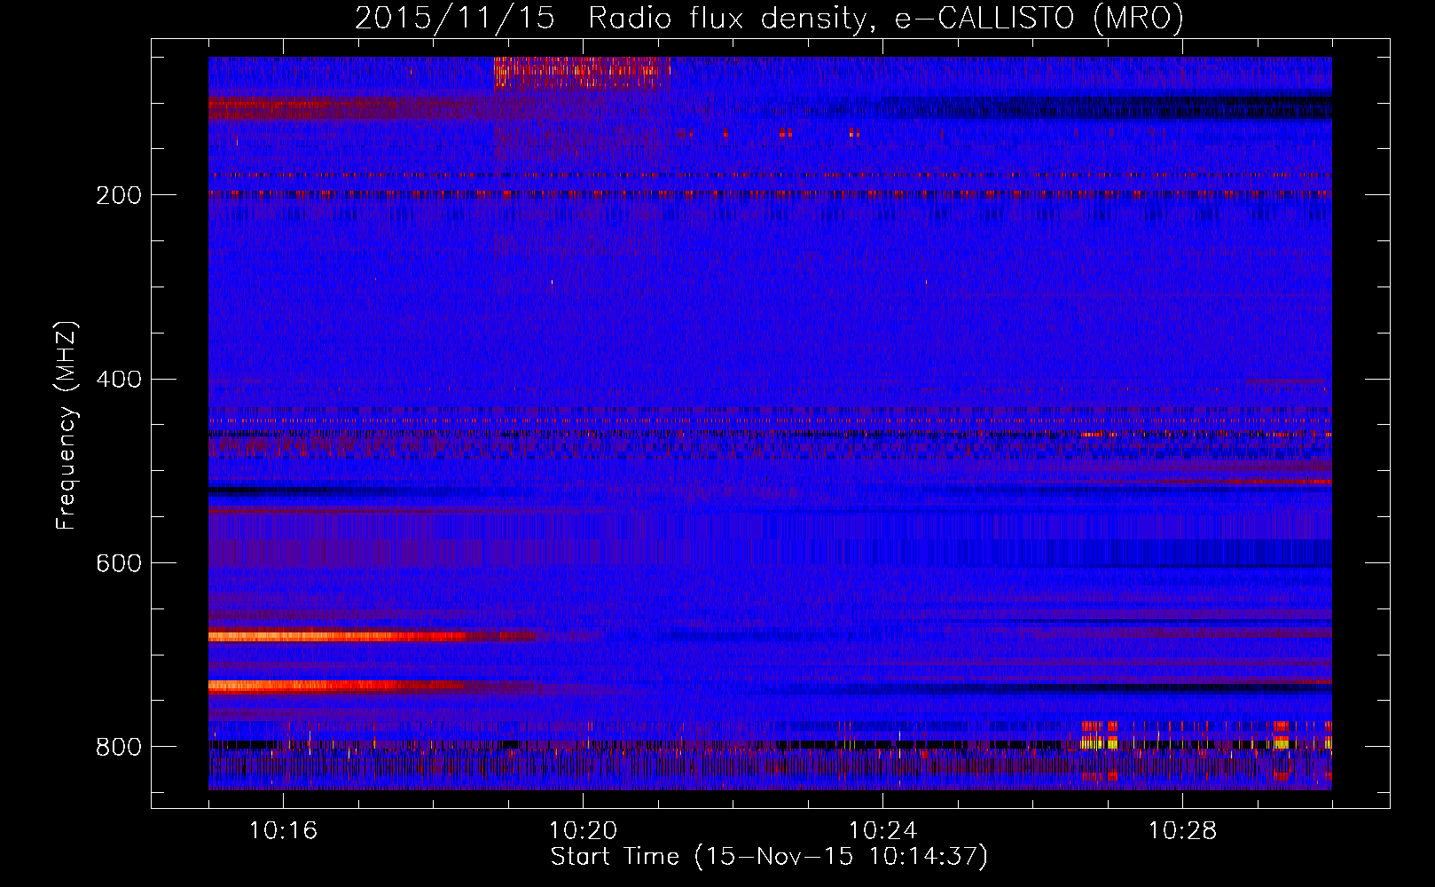Click the 400 frequency tick label

click(x=119, y=380)
